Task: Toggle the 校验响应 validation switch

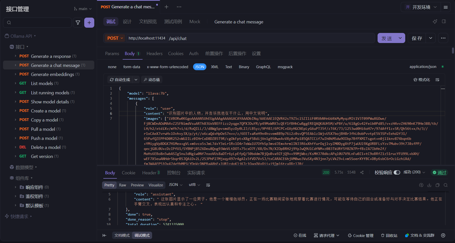Action: pos(397,172)
